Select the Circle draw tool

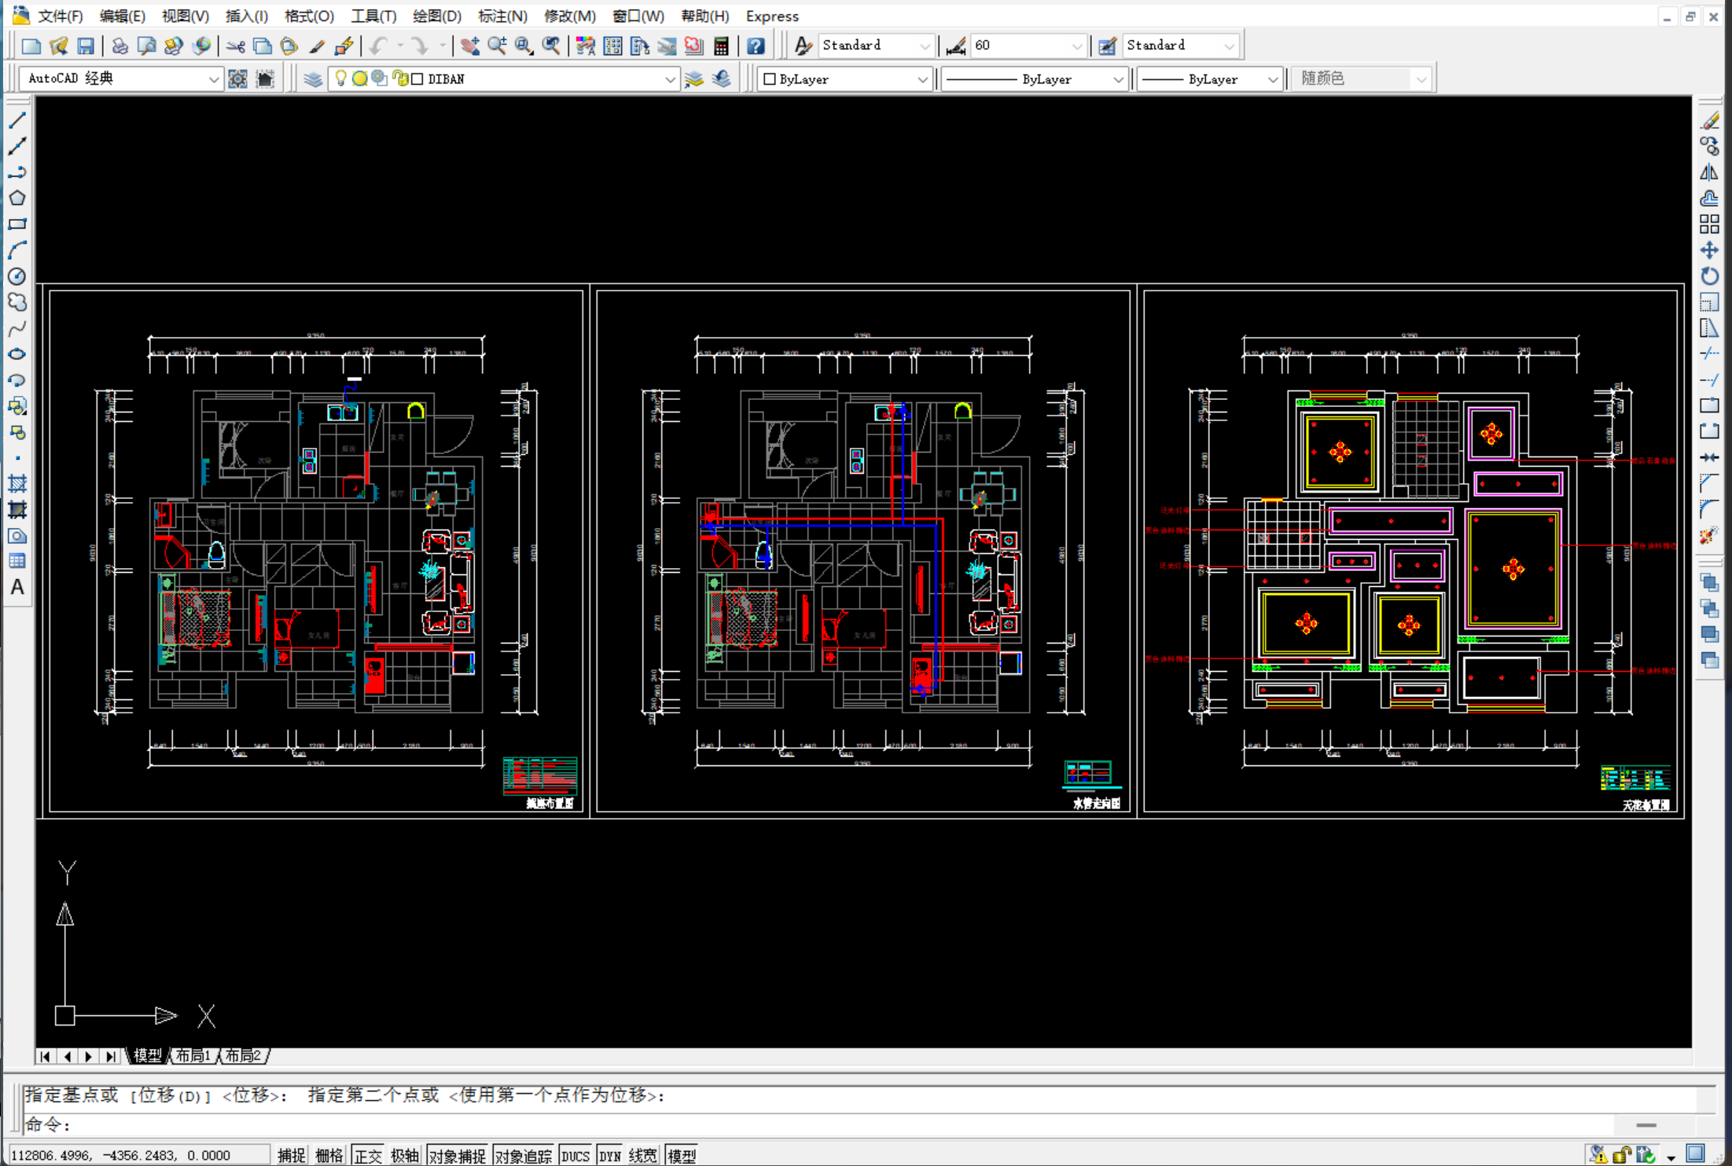(17, 276)
